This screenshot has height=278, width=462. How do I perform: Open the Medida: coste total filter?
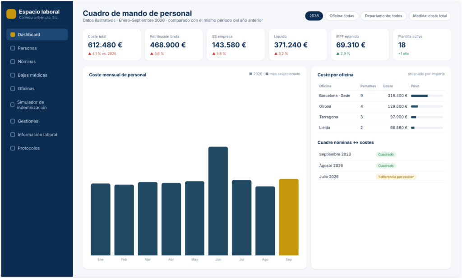pyautogui.click(x=430, y=16)
